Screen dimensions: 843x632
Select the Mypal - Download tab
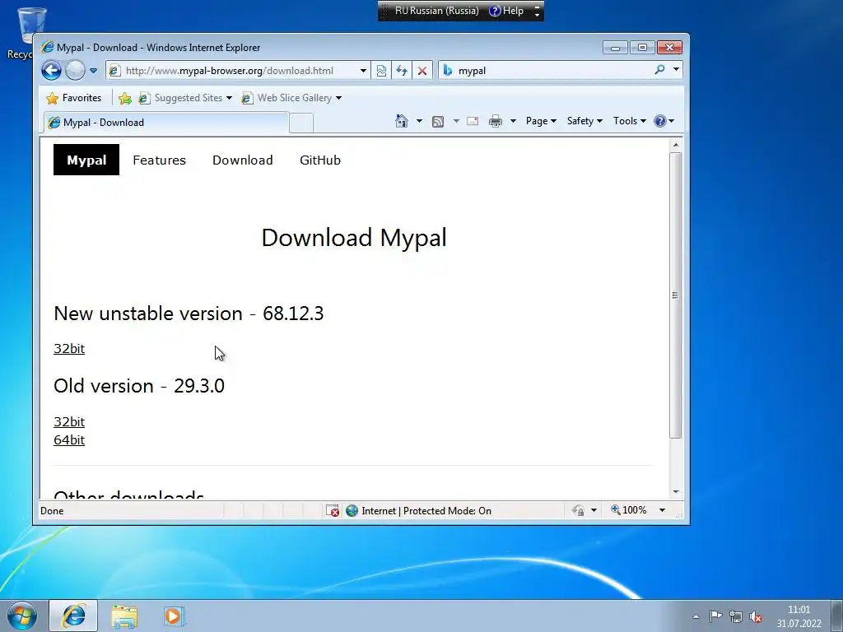pyautogui.click(x=166, y=123)
